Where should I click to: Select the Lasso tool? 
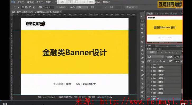pyautogui.click(x=142, y=25)
